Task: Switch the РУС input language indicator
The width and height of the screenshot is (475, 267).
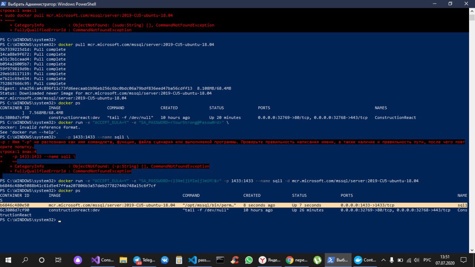Action: (427, 260)
